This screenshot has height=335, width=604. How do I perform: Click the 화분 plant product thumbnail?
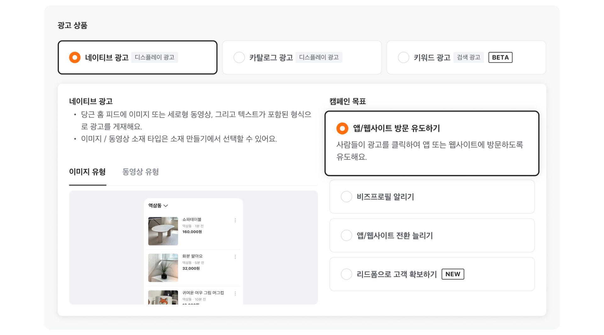163,268
